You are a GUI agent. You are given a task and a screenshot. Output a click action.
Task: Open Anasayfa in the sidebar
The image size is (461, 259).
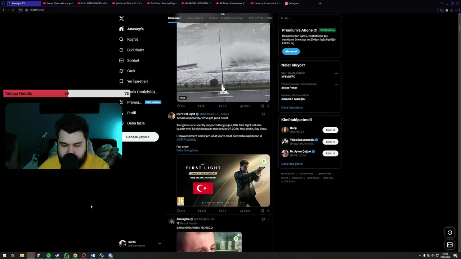point(131,29)
